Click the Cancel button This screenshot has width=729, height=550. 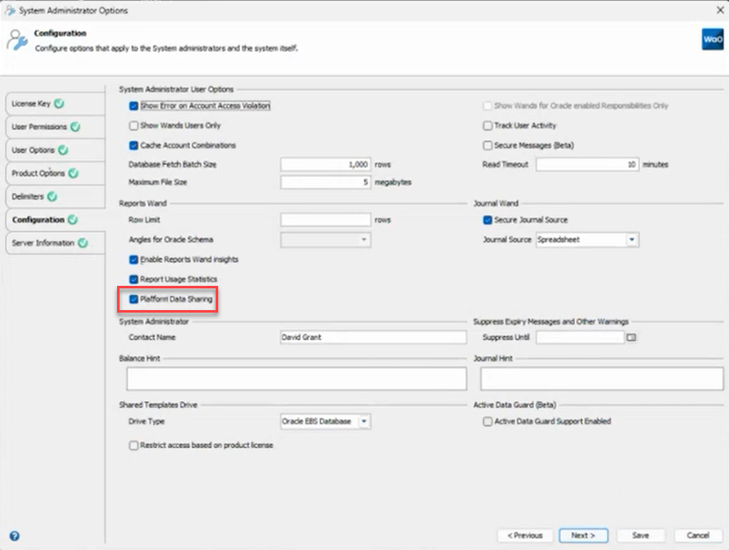click(x=698, y=536)
